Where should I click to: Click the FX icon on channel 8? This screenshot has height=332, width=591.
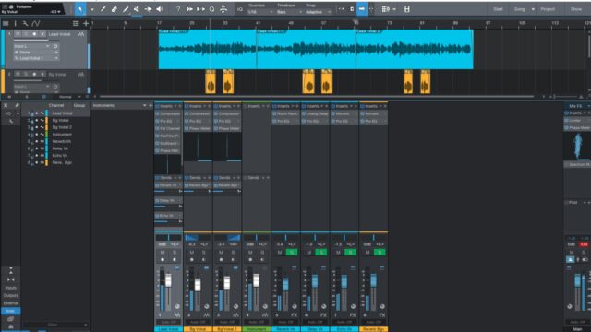[x=382, y=314]
